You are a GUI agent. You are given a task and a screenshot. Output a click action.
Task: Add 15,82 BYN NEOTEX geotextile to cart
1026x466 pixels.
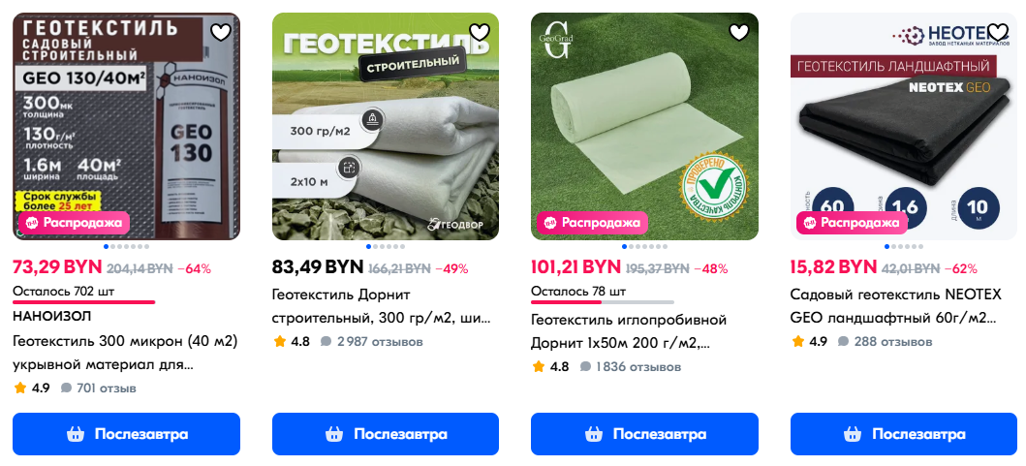904,434
